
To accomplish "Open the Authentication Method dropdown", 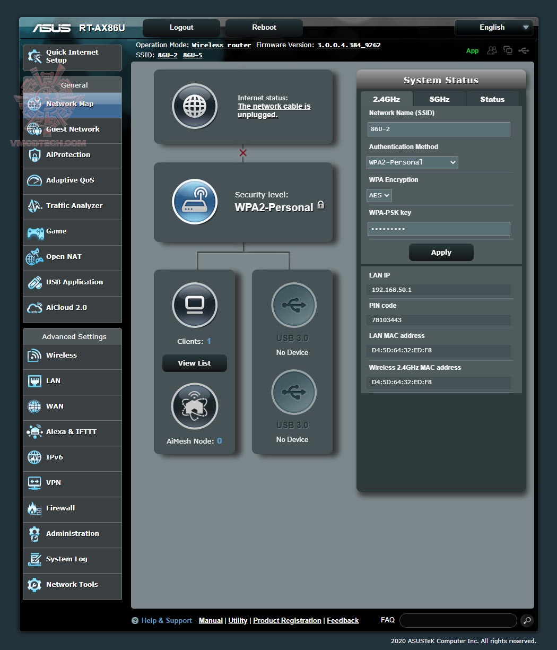I will tap(412, 162).
